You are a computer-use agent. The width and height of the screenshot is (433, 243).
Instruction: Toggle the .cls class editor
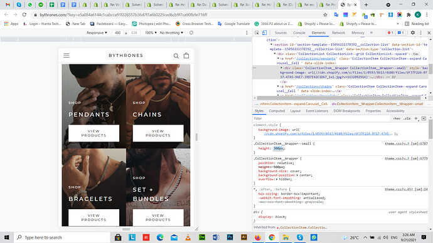click(407, 118)
